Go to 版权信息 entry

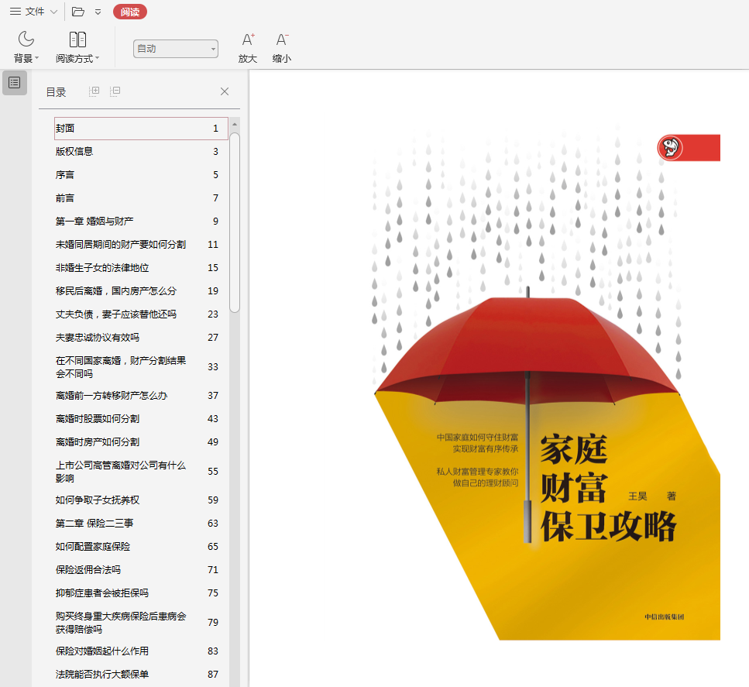141,152
